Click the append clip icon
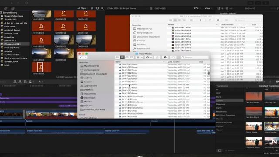Image resolution: width=279 pixels, height=157 pixels. click(x=25, y=82)
